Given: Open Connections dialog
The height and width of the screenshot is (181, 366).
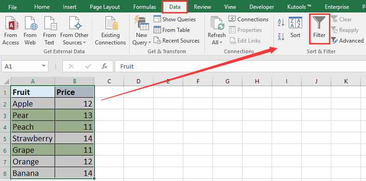Looking at the screenshot, I should tap(248, 19).
